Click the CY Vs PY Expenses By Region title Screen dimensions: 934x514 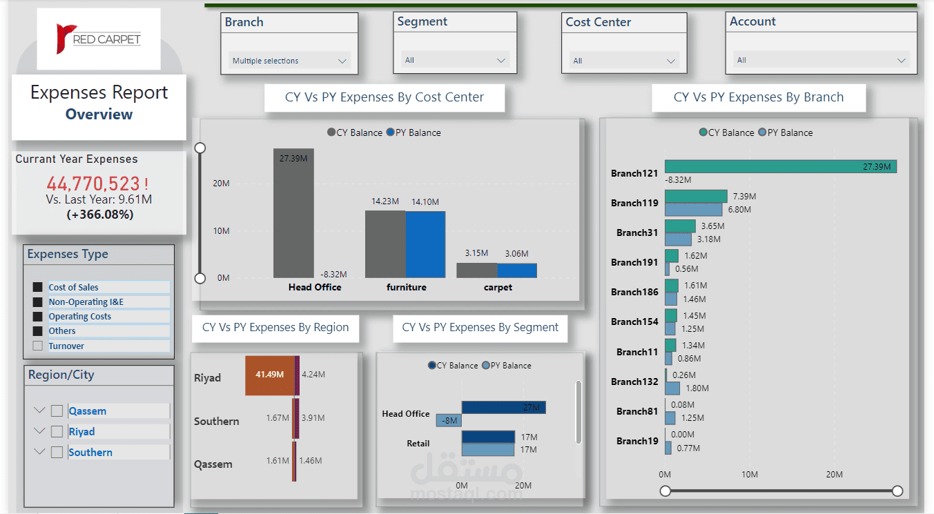(x=275, y=327)
